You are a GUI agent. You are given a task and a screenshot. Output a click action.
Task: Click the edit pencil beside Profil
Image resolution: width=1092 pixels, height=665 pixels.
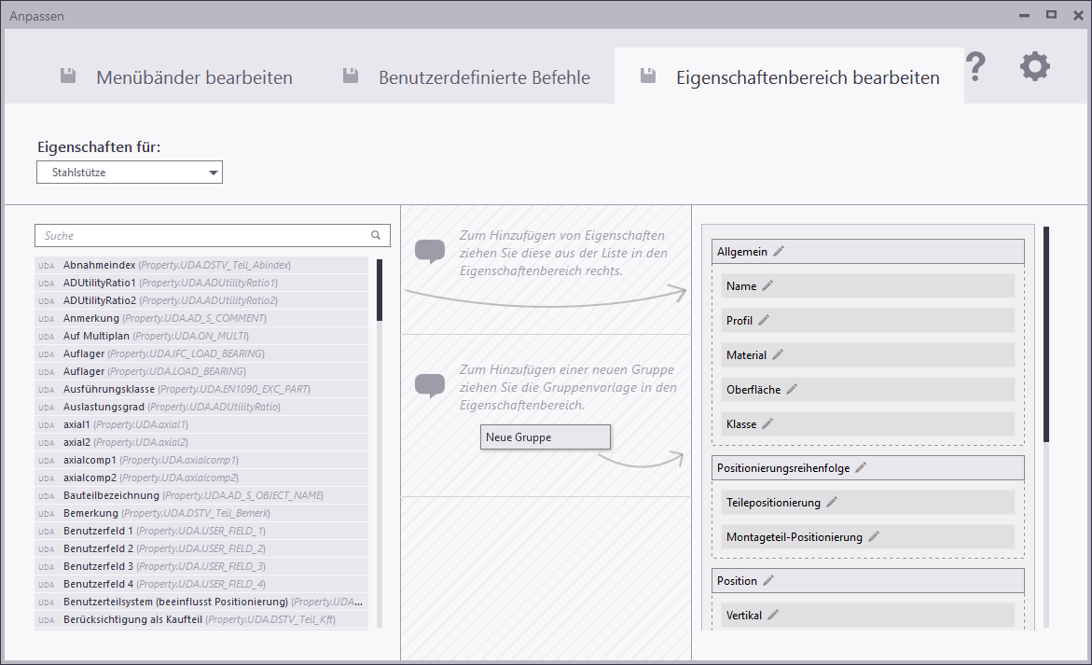tap(764, 321)
